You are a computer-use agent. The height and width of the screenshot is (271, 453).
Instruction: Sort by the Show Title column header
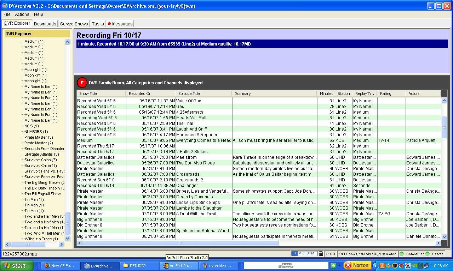click(101, 94)
